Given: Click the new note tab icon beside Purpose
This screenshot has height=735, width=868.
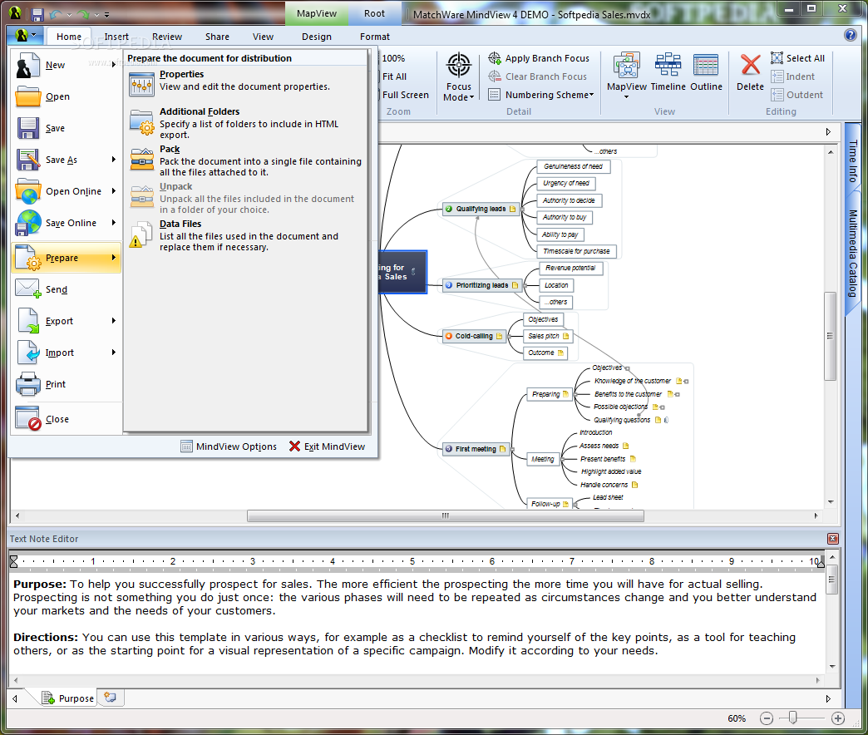Looking at the screenshot, I should tap(110, 698).
